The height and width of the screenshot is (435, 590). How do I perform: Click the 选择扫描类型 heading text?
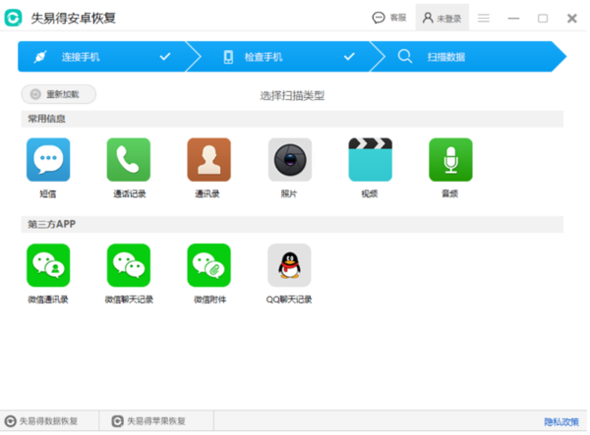(292, 96)
